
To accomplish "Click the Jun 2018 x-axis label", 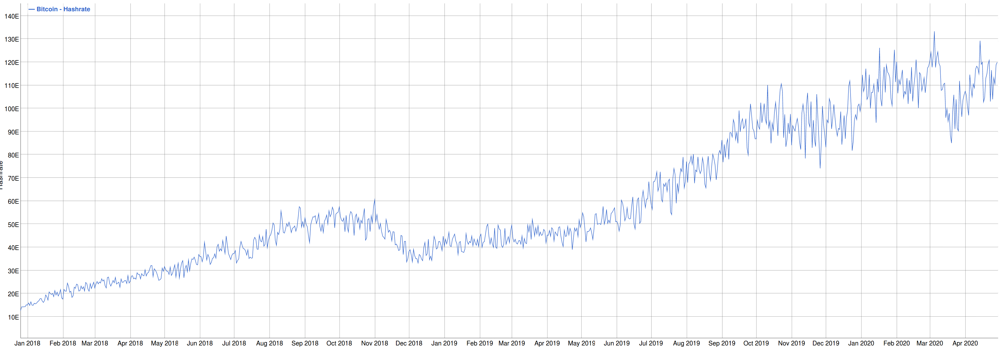I will pyautogui.click(x=199, y=343).
